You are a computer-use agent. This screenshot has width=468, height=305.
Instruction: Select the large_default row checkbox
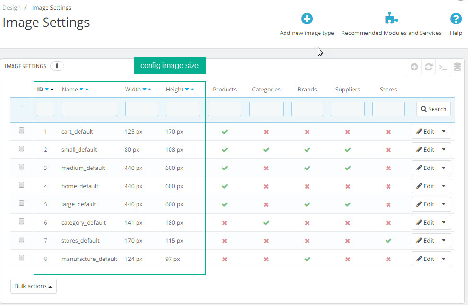pos(22,203)
